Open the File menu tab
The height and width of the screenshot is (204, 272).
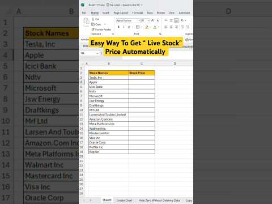click(x=84, y=12)
